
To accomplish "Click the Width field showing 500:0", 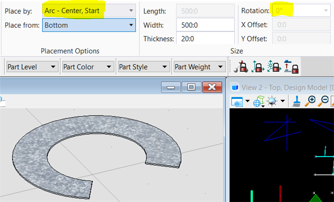I will click(205, 25).
